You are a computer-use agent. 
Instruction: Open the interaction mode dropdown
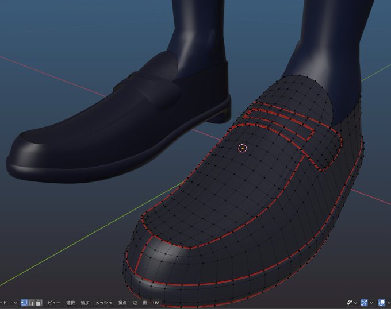9,303
